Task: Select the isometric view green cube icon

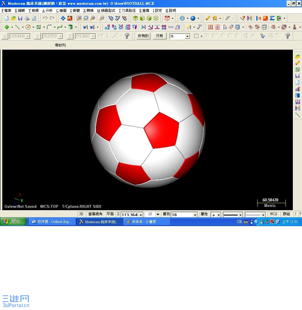Action: pos(135,18)
